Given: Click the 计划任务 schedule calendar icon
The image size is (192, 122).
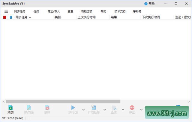Looking at the screenshot, I should tap(94, 107).
